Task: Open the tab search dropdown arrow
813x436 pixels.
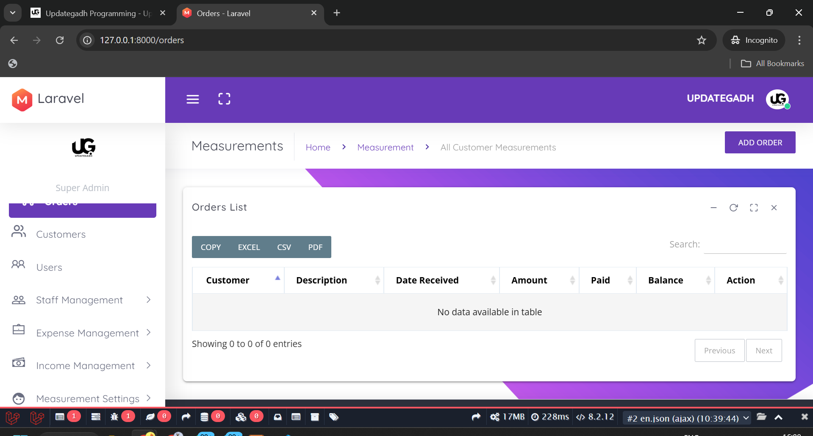Action: pos(13,13)
